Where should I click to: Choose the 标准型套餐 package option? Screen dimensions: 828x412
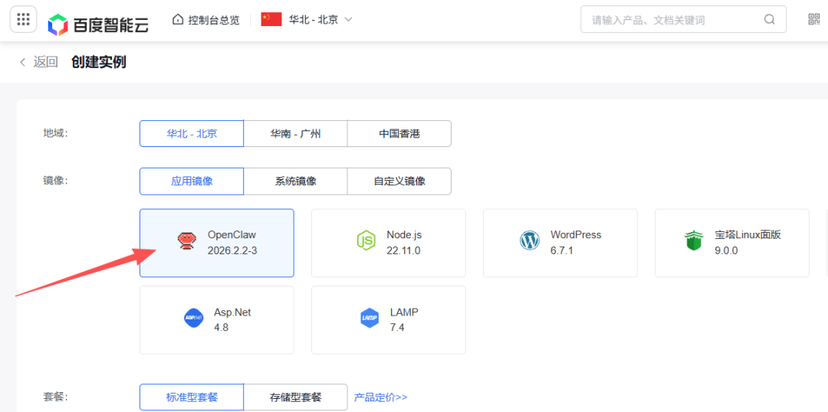192,397
